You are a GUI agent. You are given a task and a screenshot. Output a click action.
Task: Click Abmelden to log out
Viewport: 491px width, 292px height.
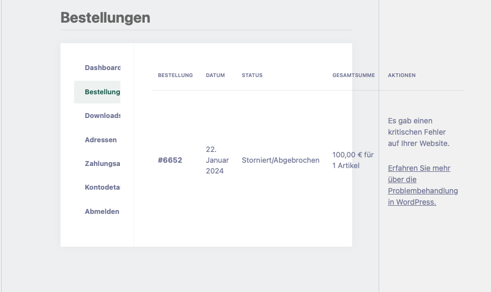click(x=102, y=211)
